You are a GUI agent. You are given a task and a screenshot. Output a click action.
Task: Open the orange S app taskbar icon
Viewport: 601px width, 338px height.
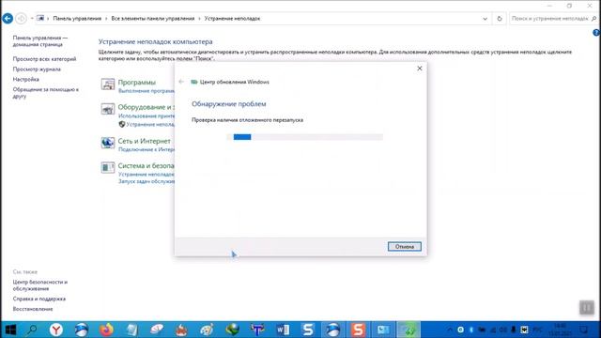point(358,330)
